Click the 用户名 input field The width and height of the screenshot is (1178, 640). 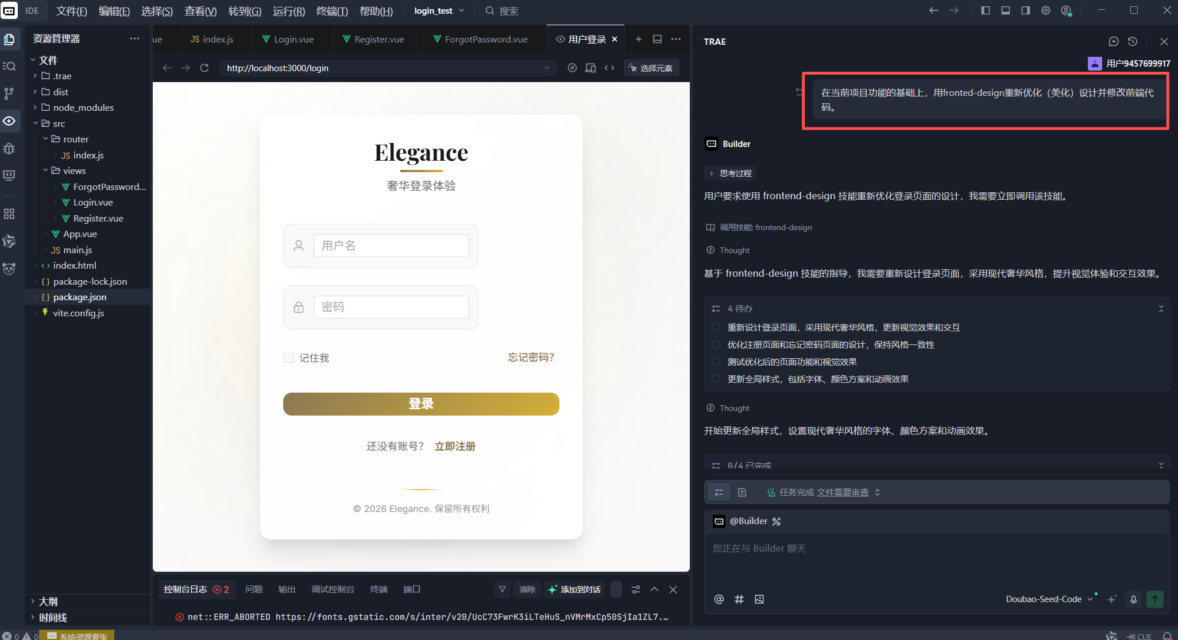[x=391, y=246]
